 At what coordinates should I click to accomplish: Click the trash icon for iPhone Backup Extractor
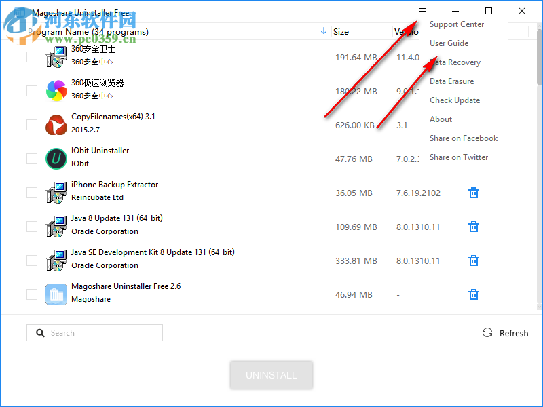coord(473,193)
